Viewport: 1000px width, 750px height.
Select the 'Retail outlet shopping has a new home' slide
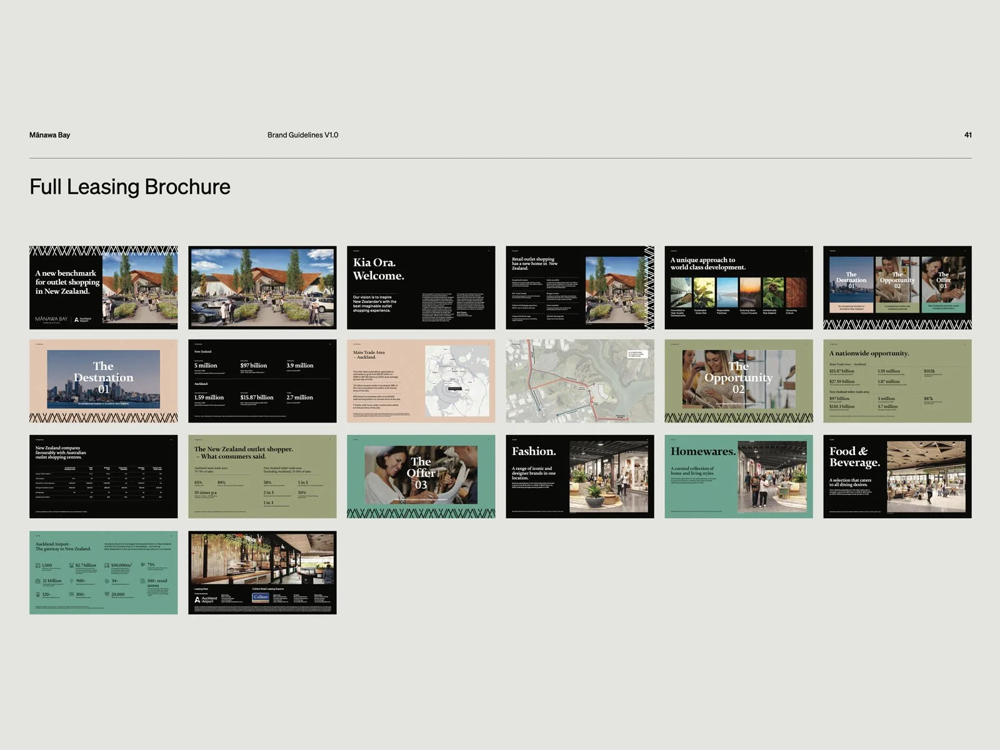click(x=580, y=287)
